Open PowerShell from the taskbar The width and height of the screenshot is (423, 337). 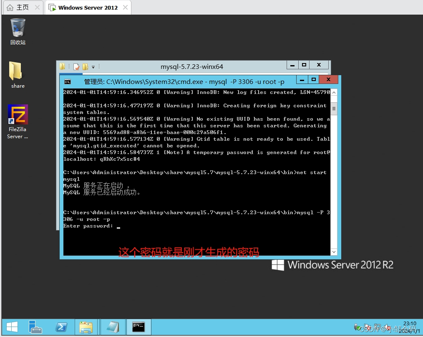coord(61,327)
